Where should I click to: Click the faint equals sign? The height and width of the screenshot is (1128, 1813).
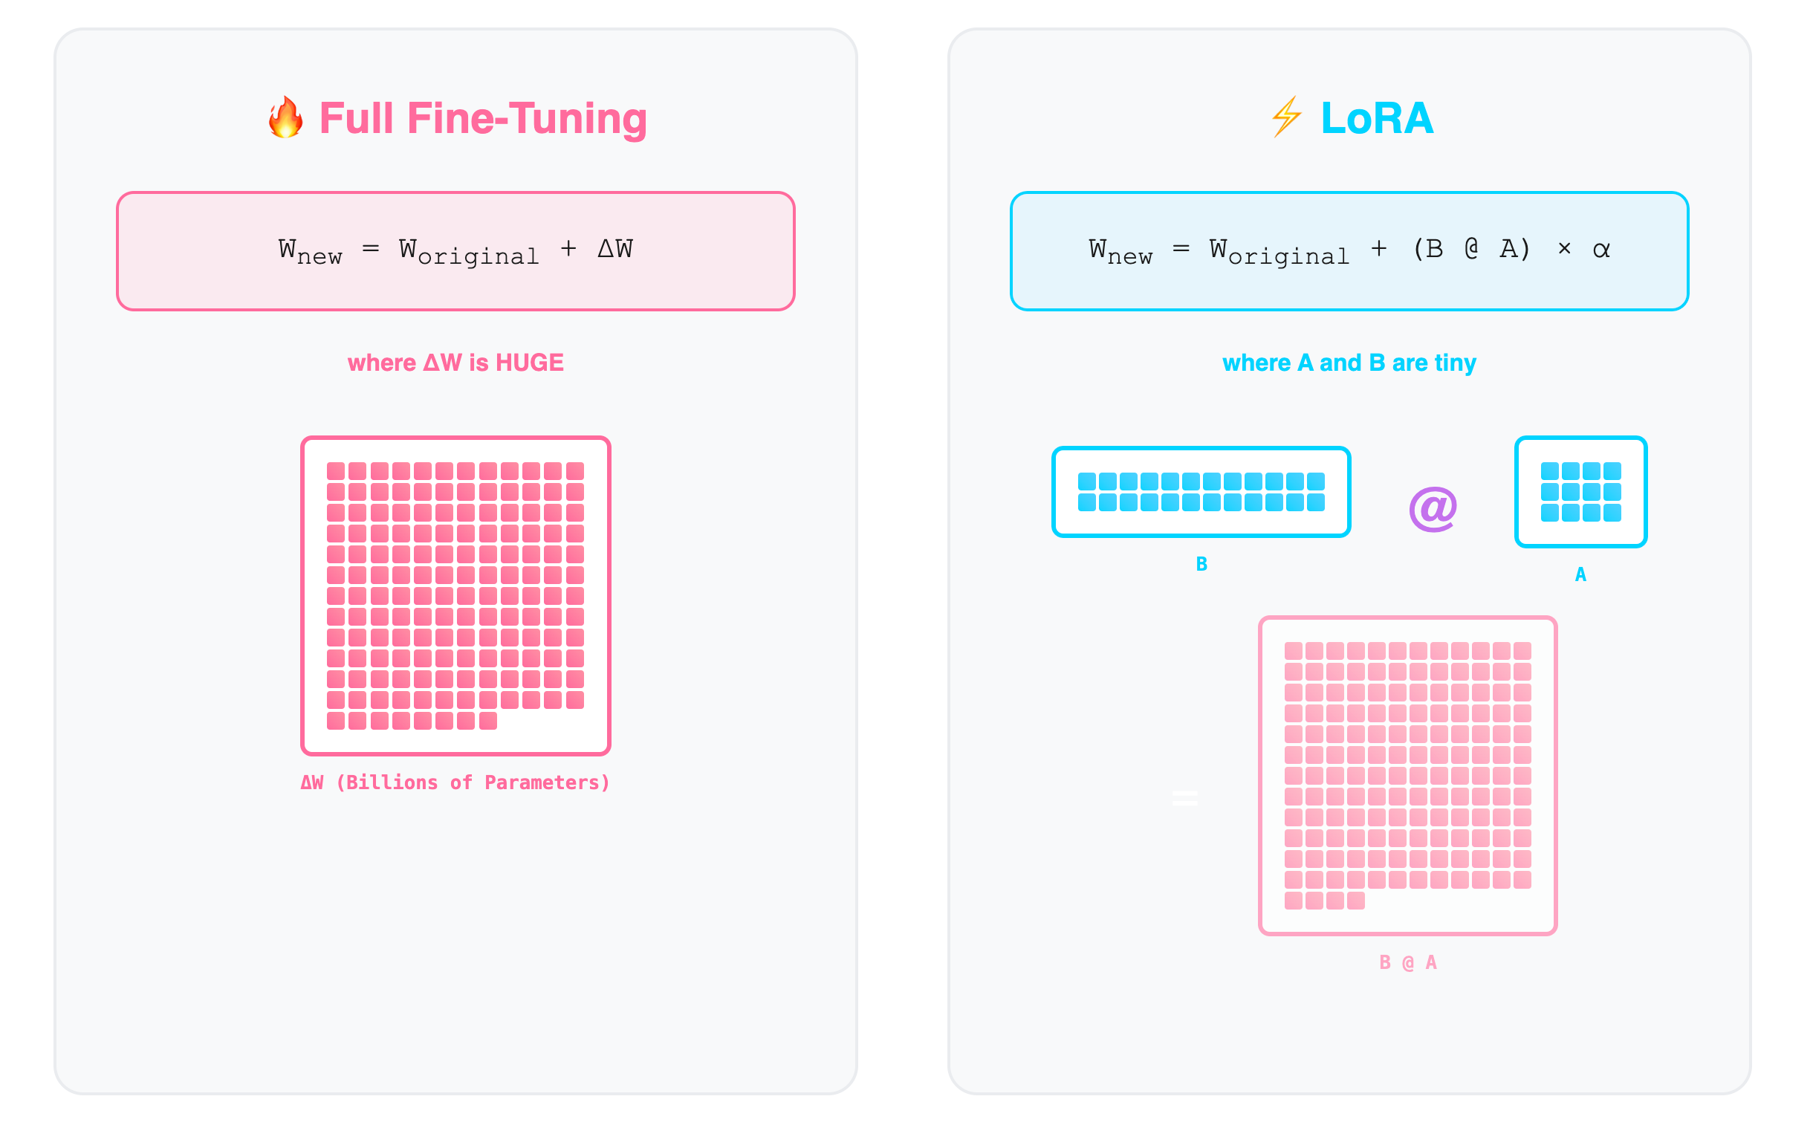(x=1185, y=798)
